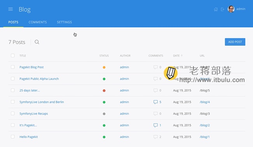
Task: Toggle gray status dot for SymfonyLive Recaps
Action: coord(104,114)
